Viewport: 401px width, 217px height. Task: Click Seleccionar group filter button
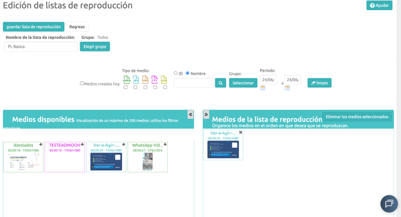pos(243,83)
